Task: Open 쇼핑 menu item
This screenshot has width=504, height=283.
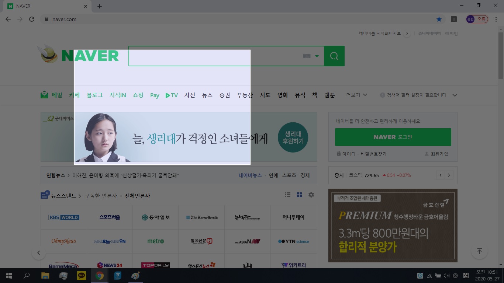Action: pyautogui.click(x=138, y=95)
